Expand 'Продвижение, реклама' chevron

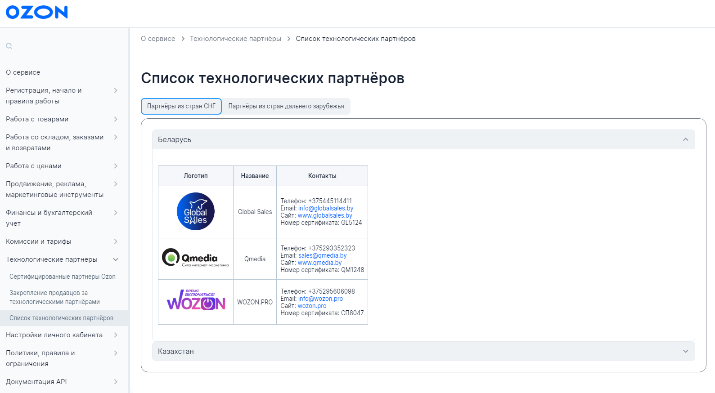116,184
